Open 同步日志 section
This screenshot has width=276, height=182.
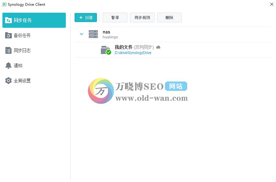coord(34,50)
